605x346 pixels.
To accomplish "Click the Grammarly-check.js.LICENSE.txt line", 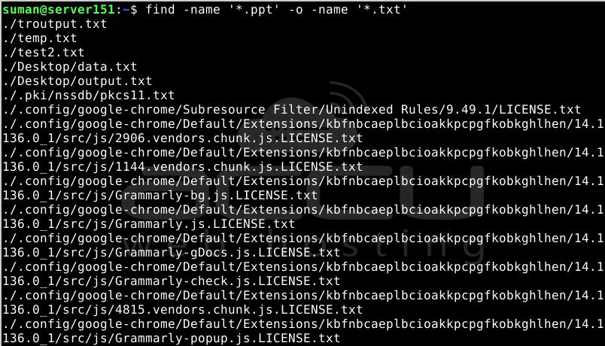I will [172, 281].
